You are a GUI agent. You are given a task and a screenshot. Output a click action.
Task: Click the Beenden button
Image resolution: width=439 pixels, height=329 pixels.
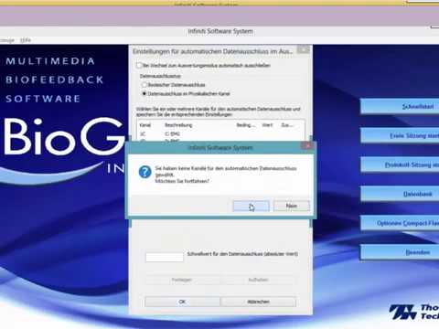pyautogui.click(x=400, y=252)
